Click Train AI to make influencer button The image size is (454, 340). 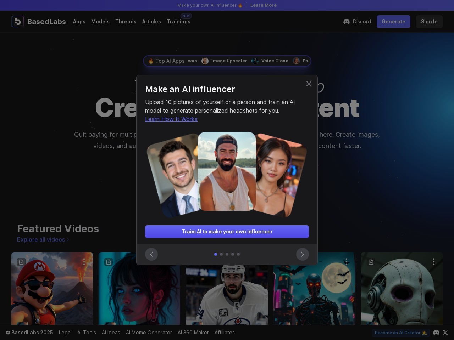[x=227, y=232]
